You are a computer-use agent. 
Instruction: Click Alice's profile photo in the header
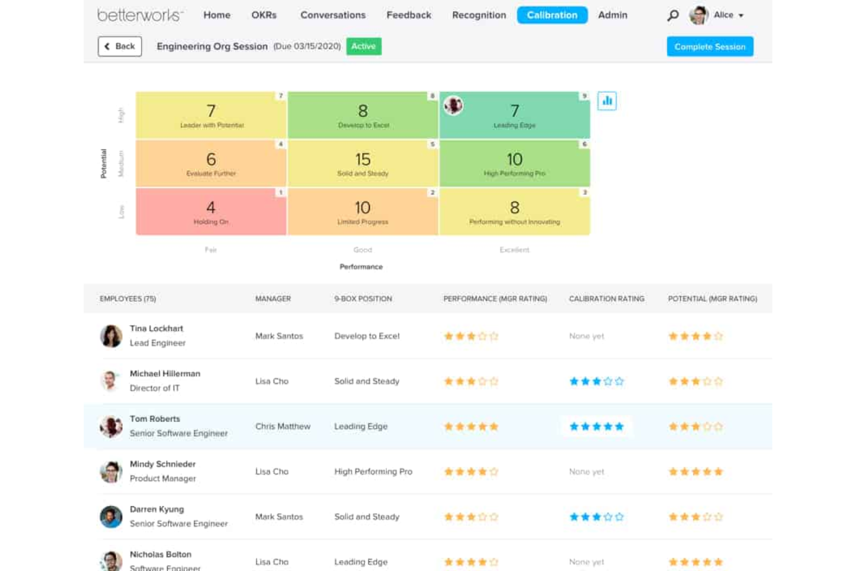point(699,15)
